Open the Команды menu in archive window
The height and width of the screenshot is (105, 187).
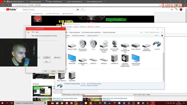[x=69, y=27]
